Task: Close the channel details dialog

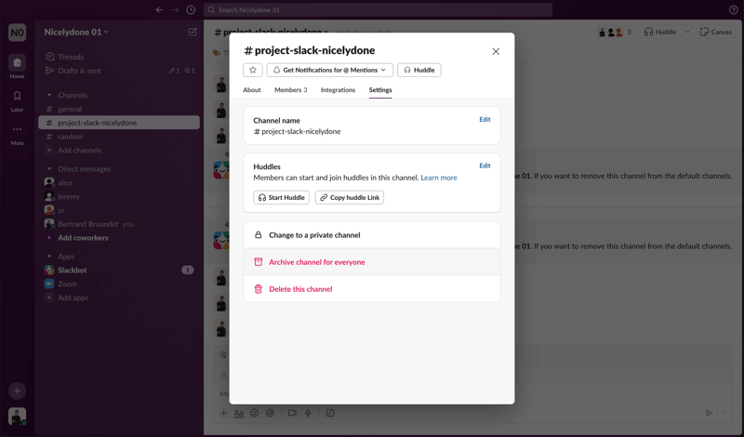Action: click(496, 51)
